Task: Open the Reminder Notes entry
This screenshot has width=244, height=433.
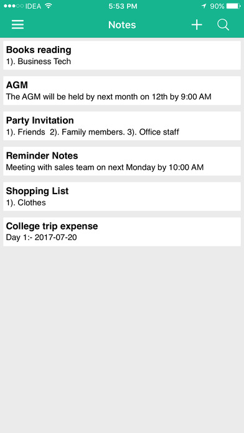Action: point(122,161)
